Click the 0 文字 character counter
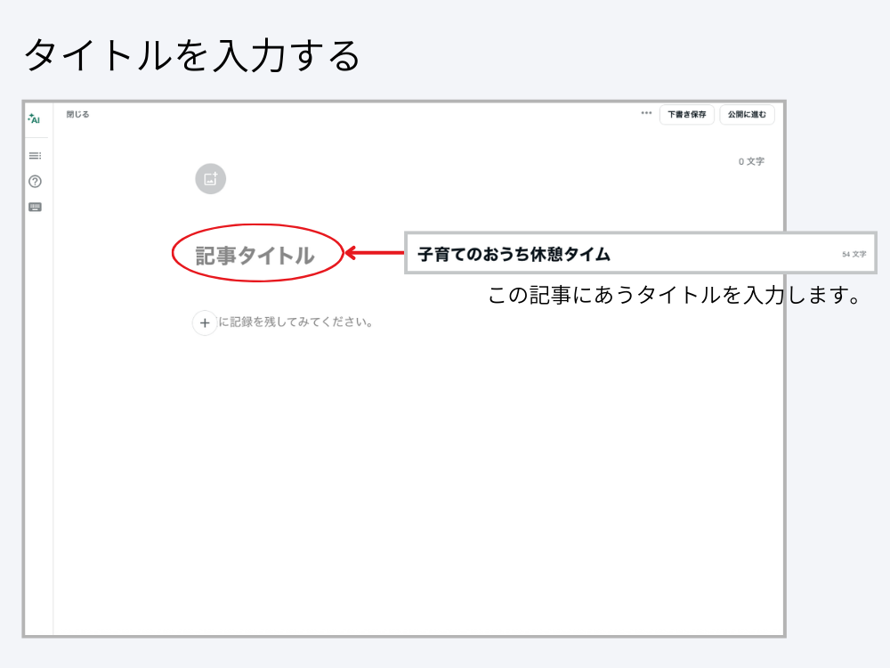This screenshot has width=890, height=668. coord(750,162)
